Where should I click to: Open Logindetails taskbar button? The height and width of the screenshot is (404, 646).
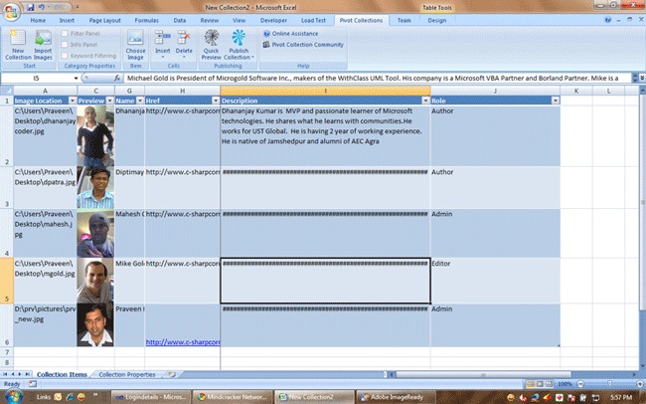coord(151,397)
